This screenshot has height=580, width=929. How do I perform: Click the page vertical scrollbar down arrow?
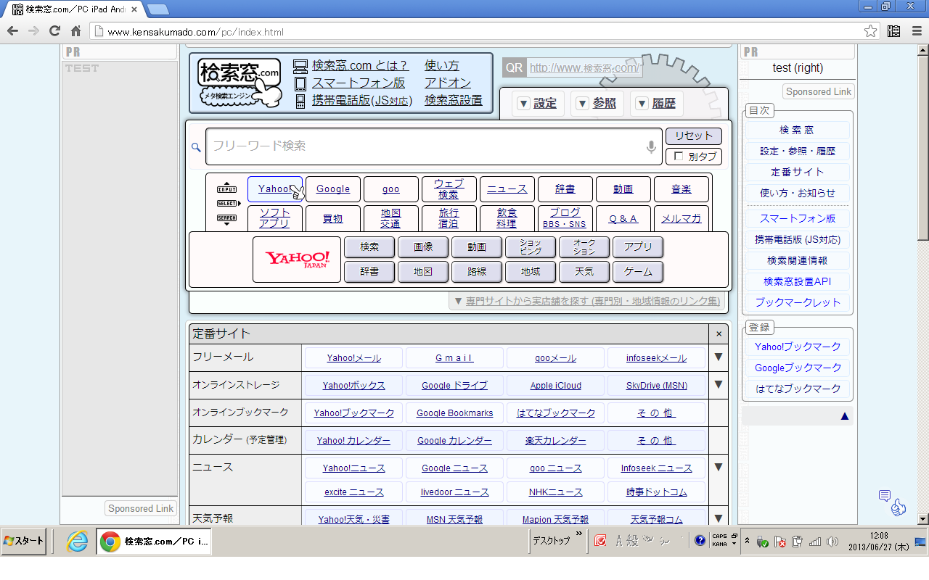(x=923, y=519)
